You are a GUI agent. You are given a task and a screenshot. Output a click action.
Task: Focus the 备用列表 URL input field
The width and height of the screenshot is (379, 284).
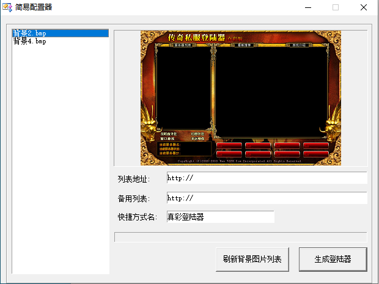pos(266,198)
